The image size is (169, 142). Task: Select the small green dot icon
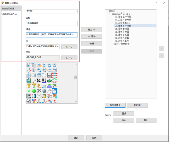[x=29, y=91]
